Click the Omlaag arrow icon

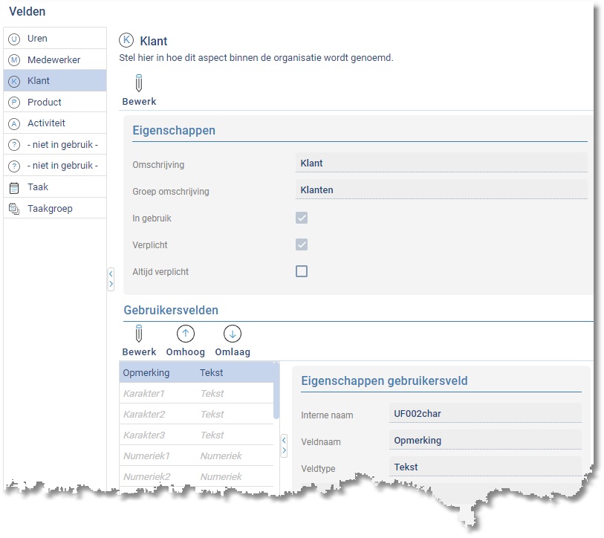point(233,334)
